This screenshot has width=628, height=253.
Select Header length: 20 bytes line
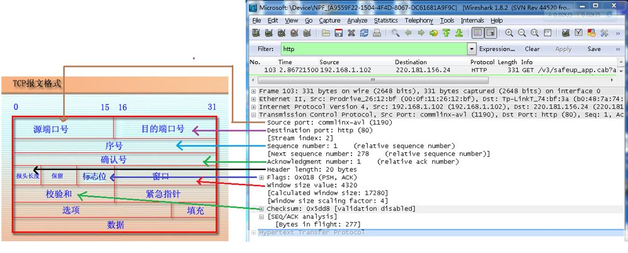(312, 170)
